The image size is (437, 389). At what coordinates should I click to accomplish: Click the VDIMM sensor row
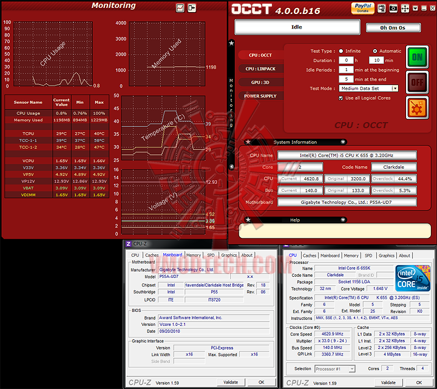[x=56, y=195]
